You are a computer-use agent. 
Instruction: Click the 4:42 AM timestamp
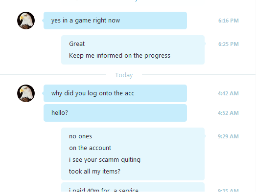point(228,93)
